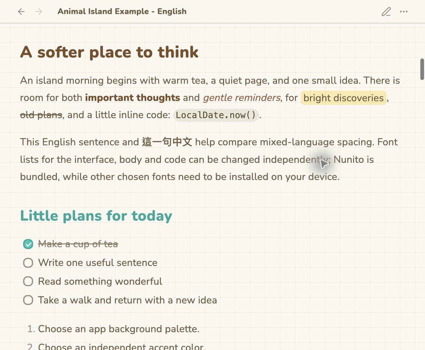
Task: Click the highlighted text "bright discoveries"
Action: 343,98
